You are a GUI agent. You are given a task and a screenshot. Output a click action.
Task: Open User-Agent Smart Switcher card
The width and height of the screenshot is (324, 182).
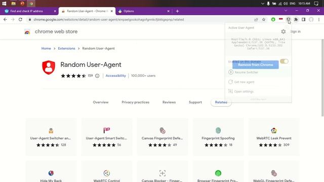click(107, 137)
